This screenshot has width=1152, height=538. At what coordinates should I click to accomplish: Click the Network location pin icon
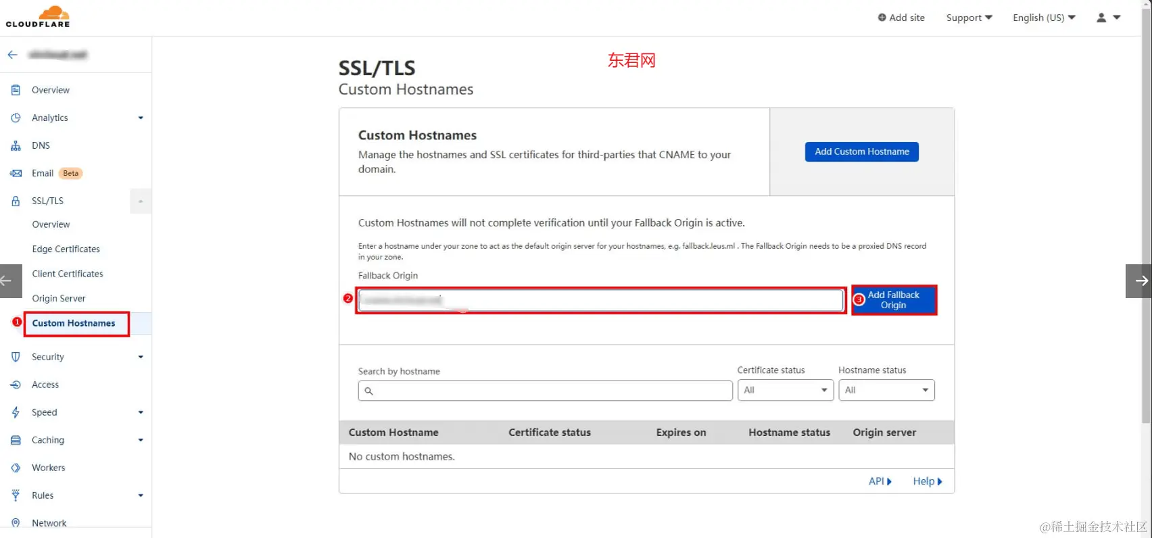point(16,523)
